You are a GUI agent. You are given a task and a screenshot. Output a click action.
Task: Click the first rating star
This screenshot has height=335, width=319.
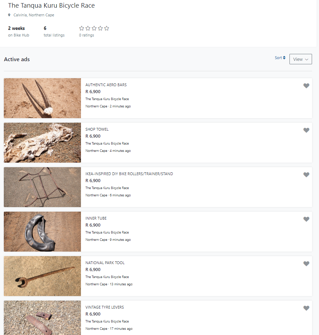point(82,28)
